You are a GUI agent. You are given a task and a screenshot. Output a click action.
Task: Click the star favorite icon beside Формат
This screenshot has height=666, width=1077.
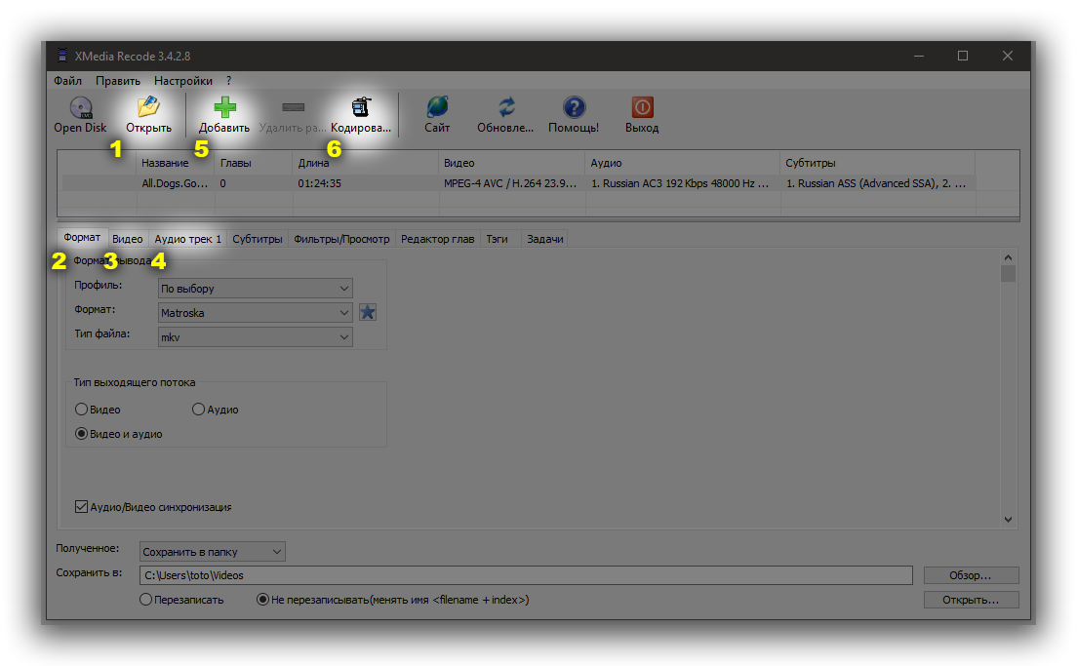367,312
